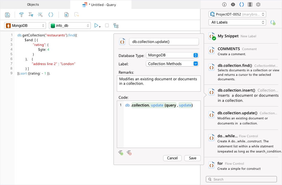The height and width of the screenshot is (185, 282).
Task: Click the My Snippet icon with green check
Action: click(x=212, y=36)
